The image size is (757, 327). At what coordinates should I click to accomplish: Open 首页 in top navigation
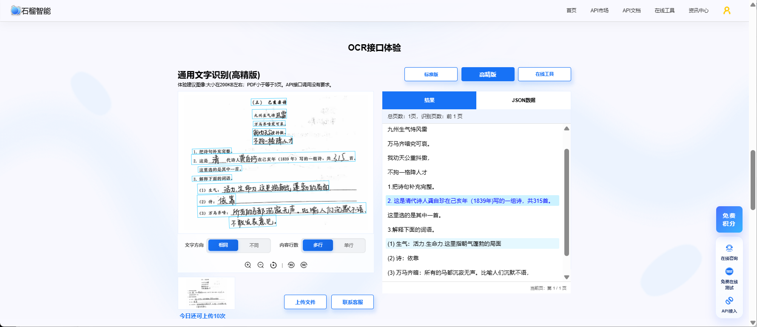point(571,11)
